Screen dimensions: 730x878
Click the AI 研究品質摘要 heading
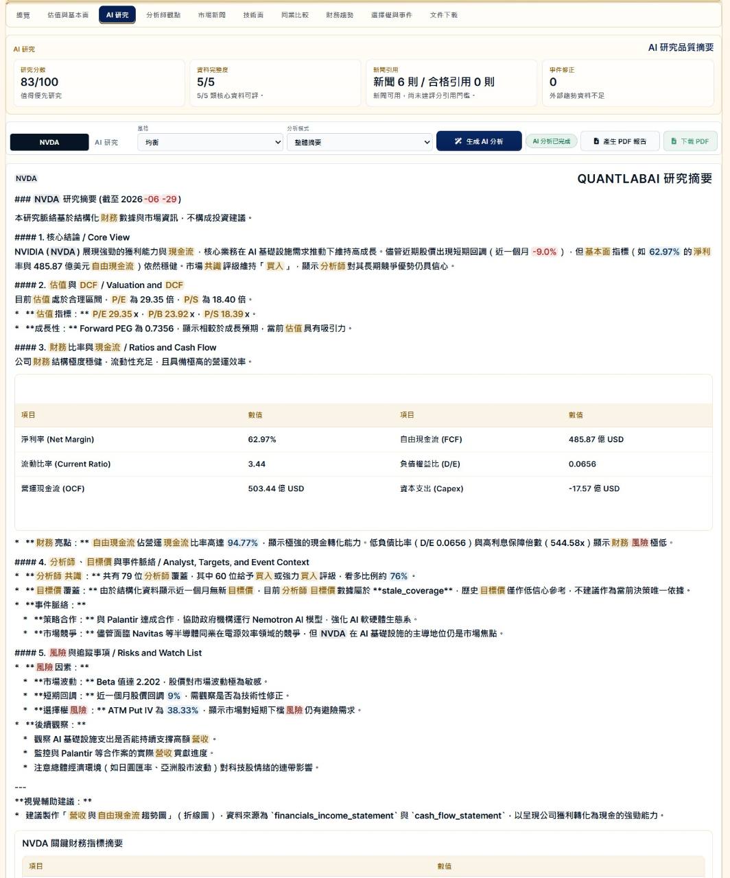click(x=681, y=47)
